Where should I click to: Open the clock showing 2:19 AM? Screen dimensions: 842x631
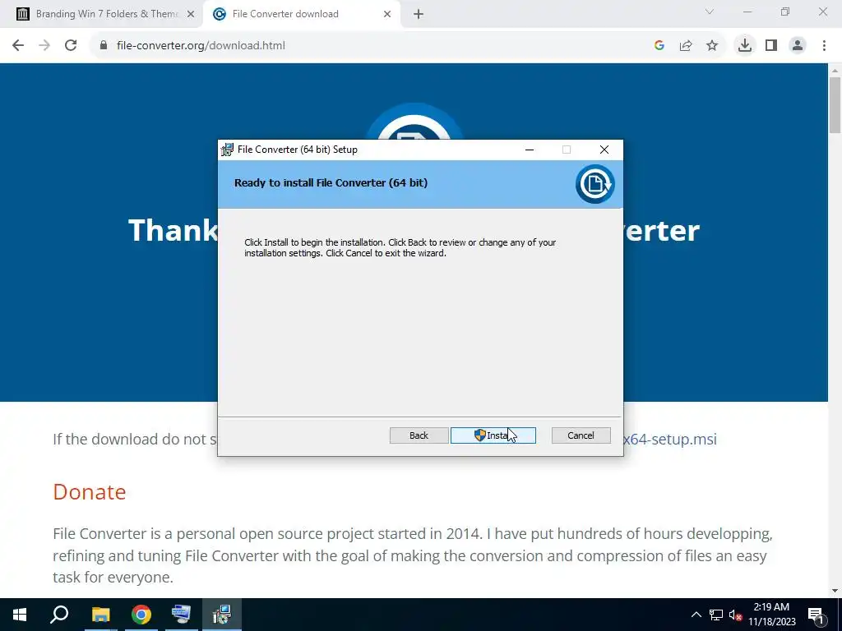click(x=771, y=615)
